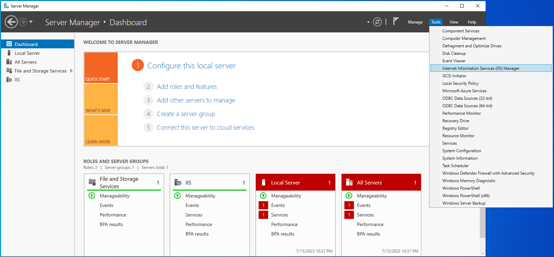The height and width of the screenshot is (257, 554).
Task: Open the navigation history dropdown arrow
Action: pyautogui.click(x=31, y=22)
